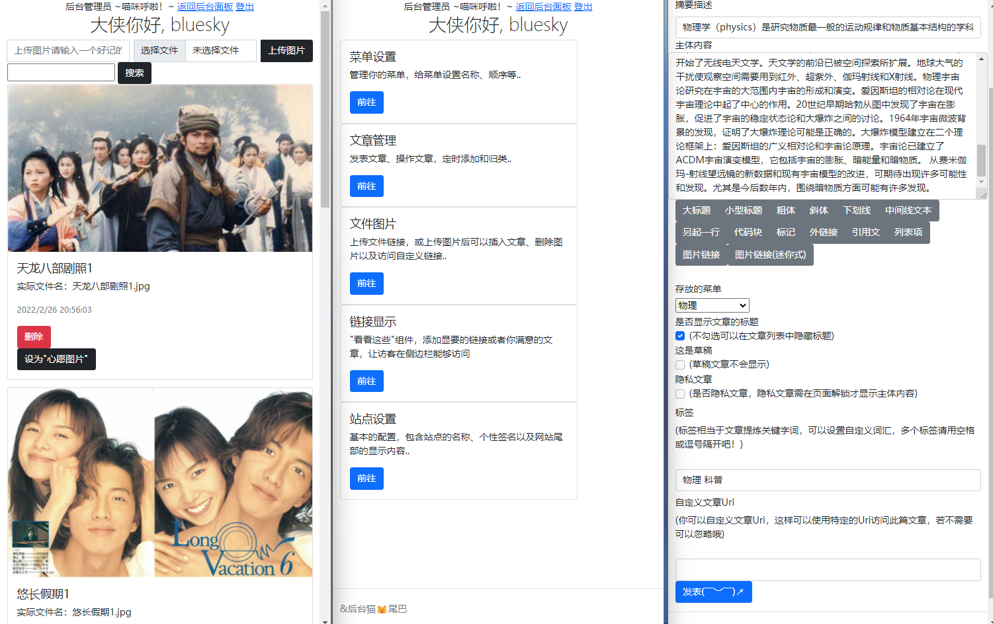Click 返回后台面板 link in the image upload panel

pyautogui.click(x=205, y=7)
